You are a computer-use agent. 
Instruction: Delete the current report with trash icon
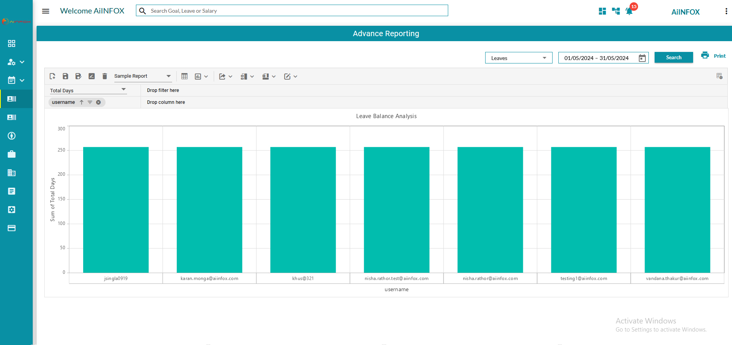point(105,76)
